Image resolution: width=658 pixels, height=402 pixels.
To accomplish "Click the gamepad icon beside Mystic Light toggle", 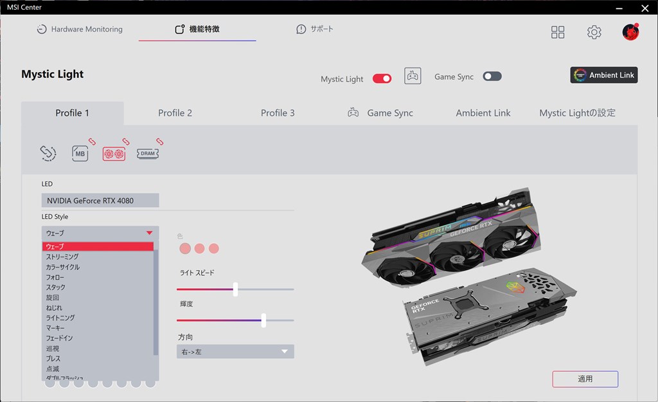I will [x=413, y=76].
